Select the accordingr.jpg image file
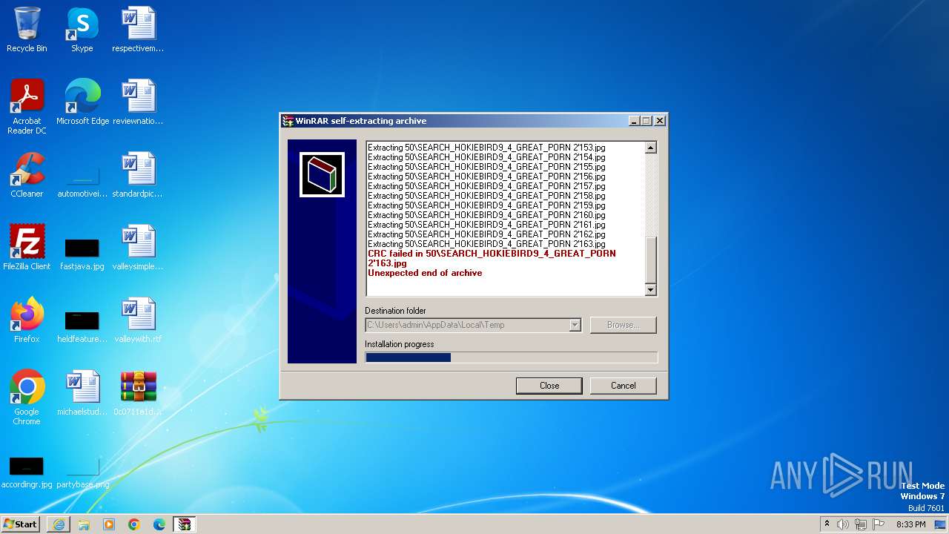 (x=27, y=472)
